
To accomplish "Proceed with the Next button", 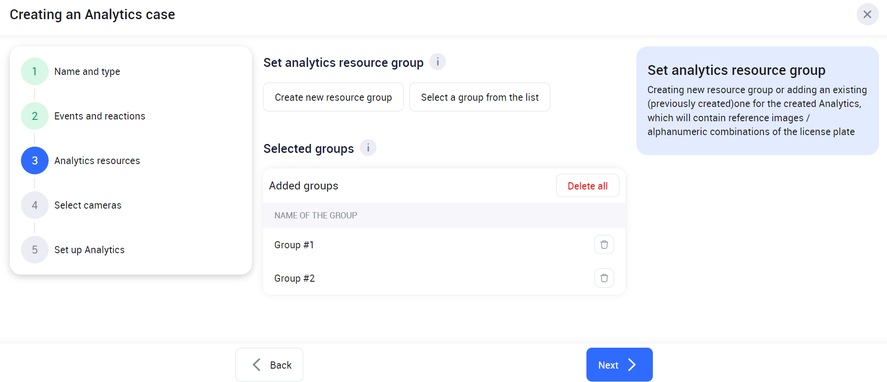I will (x=619, y=365).
